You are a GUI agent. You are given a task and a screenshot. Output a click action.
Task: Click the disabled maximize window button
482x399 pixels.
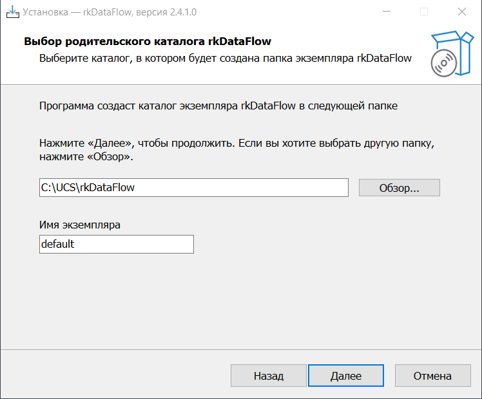click(x=424, y=12)
